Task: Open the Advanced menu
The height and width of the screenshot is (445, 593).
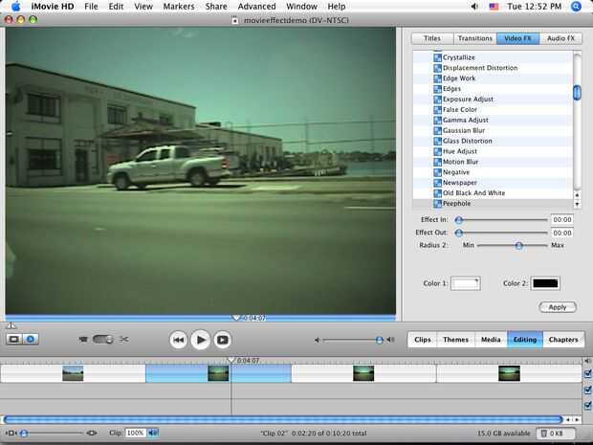Action: (256, 7)
